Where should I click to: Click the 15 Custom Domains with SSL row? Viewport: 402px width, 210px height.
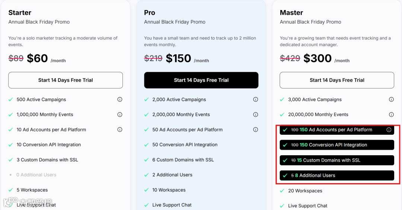click(337, 160)
